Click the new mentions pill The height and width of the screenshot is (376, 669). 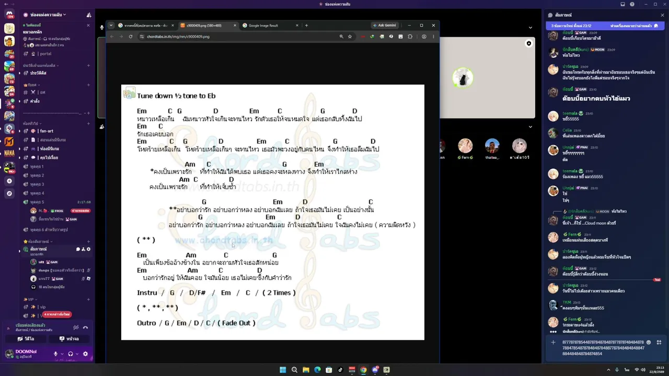point(57,314)
